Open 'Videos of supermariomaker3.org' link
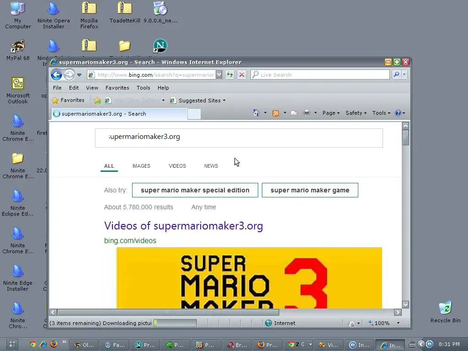 coord(184,226)
